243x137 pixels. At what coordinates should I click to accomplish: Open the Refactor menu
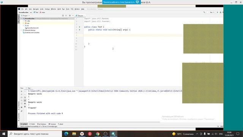pos(54,9)
